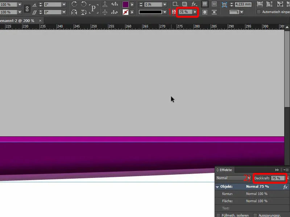Click the stroke swatch set to none
The height and width of the screenshot is (217, 290).
point(125,12)
